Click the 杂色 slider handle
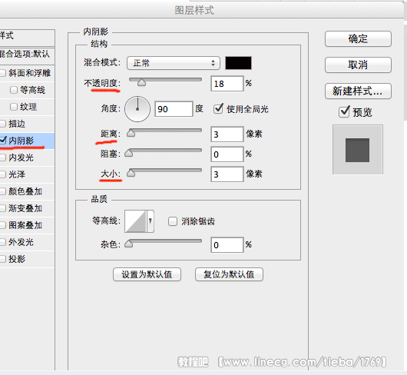Image resolution: width=407 pixels, height=375 pixels. [x=129, y=244]
